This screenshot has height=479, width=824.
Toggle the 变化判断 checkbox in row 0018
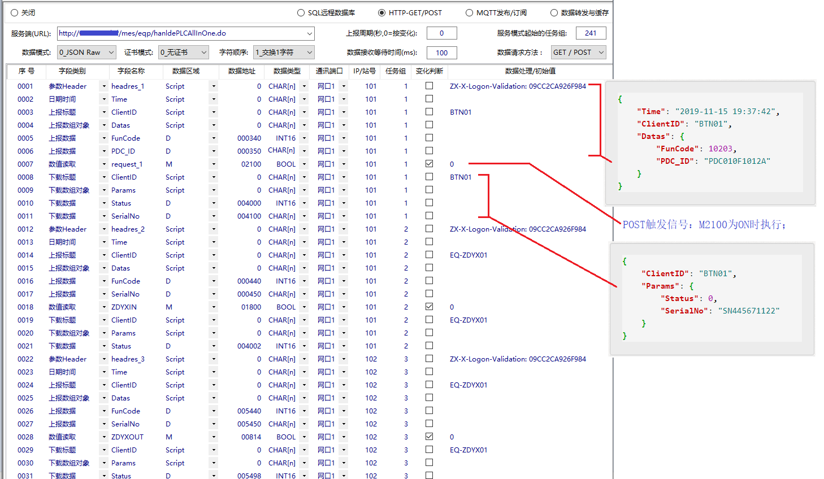point(430,307)
